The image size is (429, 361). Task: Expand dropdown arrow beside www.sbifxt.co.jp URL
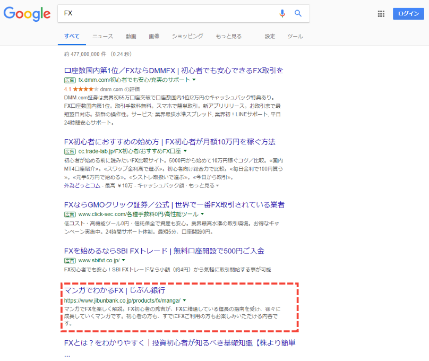point(123,260)
